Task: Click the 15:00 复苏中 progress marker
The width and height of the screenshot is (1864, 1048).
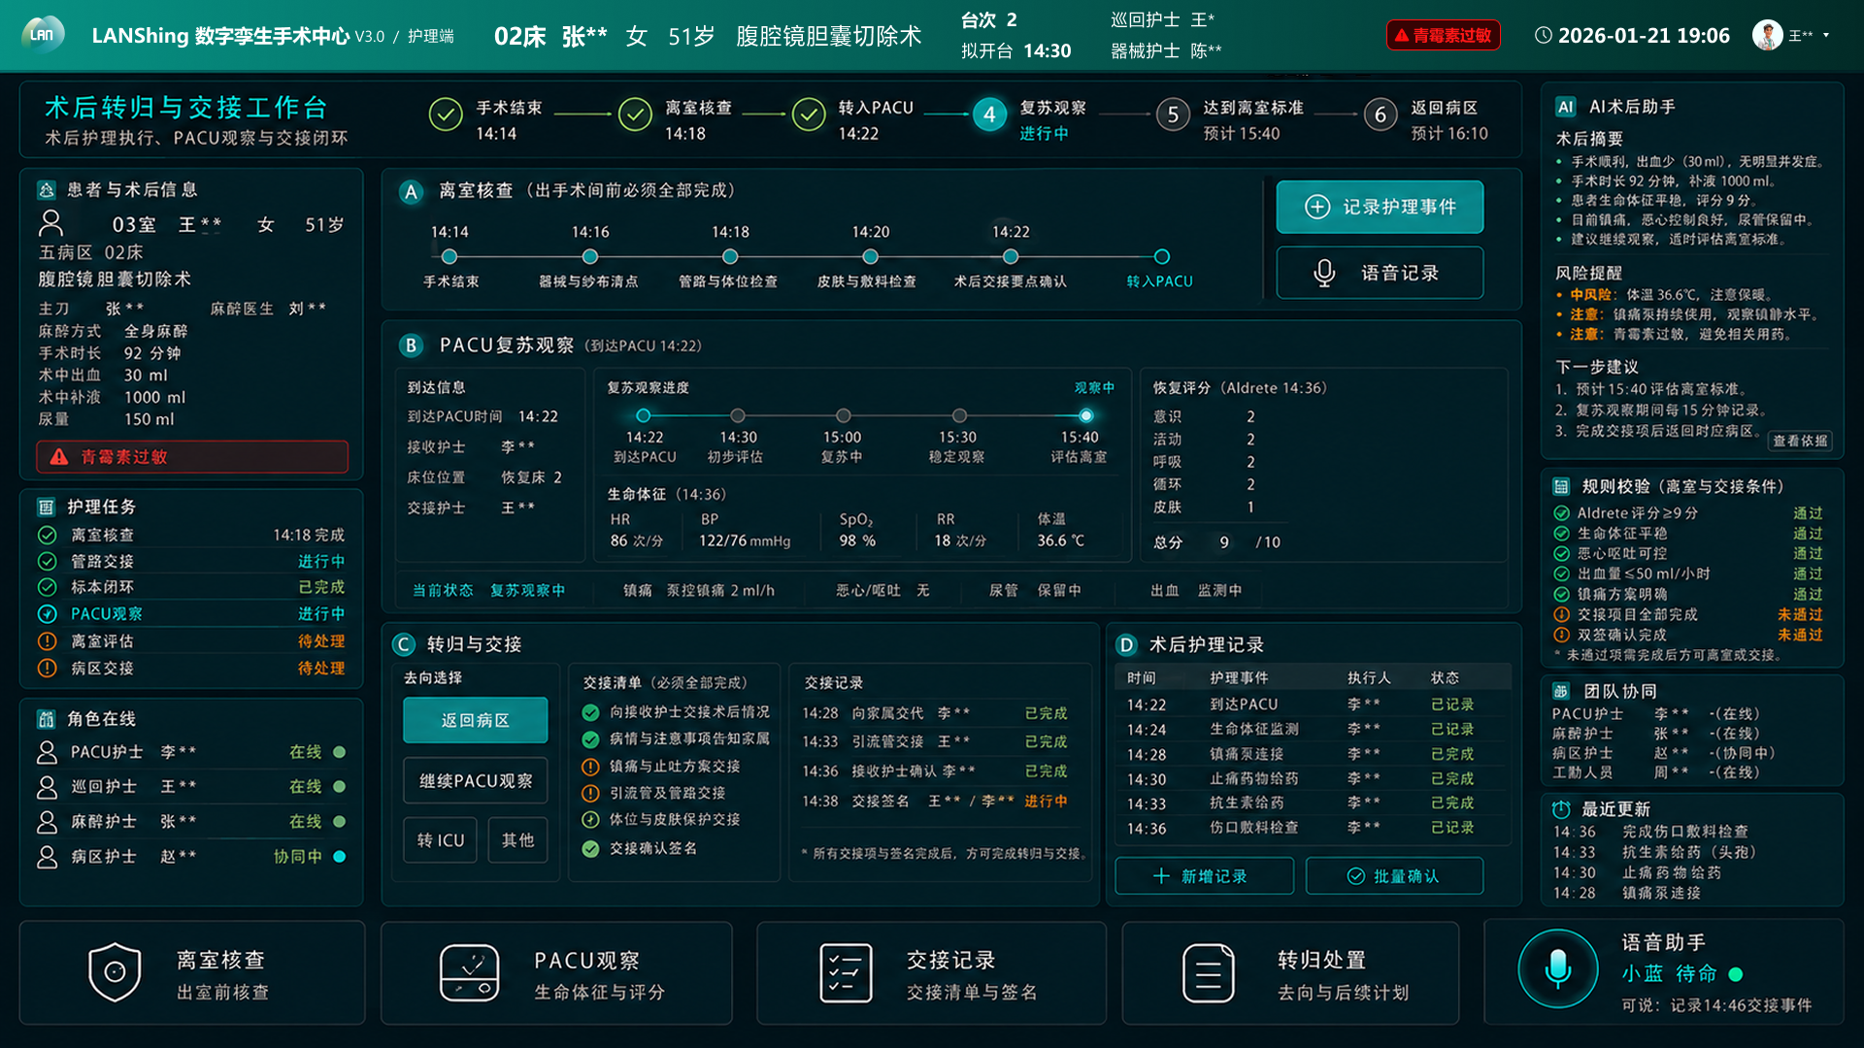Action: [x=843, y=415]
